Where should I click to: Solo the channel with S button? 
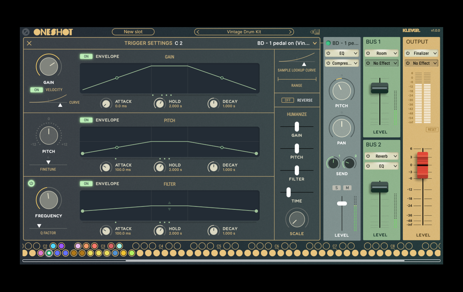[336, 188]
